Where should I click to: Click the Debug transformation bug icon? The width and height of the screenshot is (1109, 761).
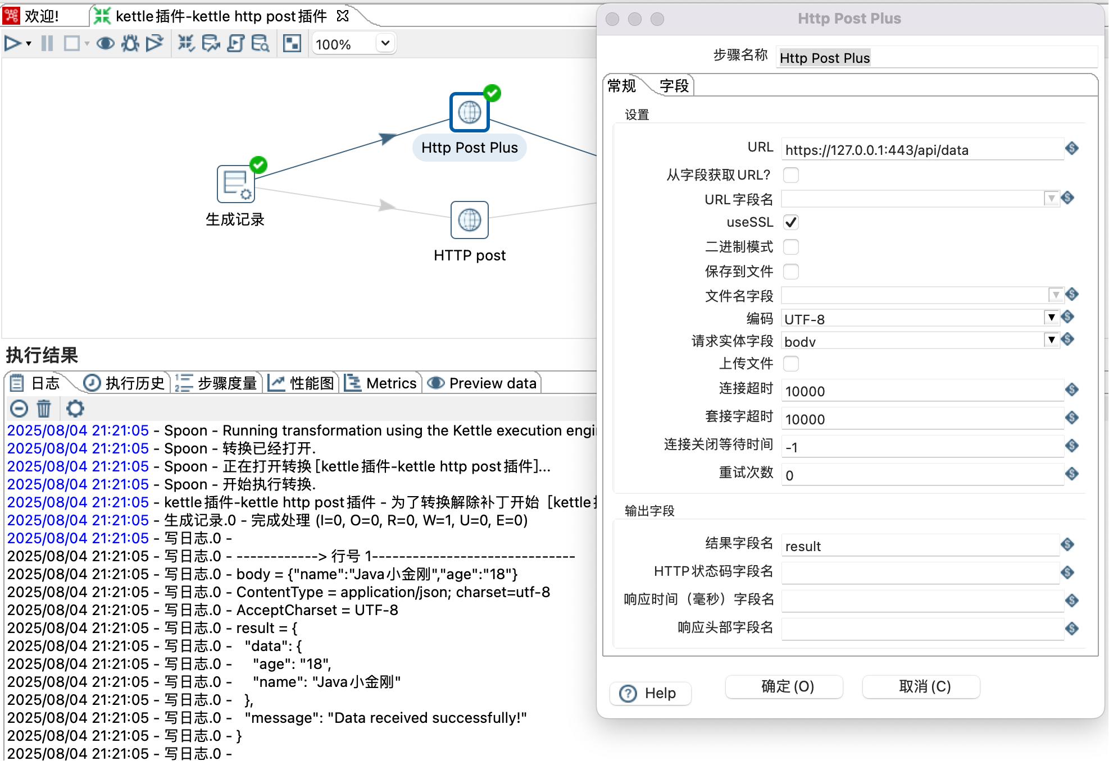click(130, 43)
